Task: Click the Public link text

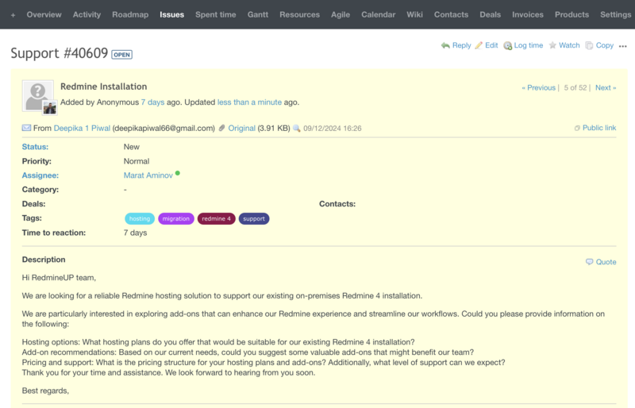Action: click(x=599, y=128)
